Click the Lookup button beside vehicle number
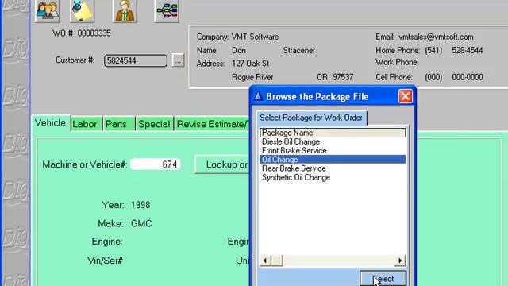The image size is (508, 286). tap(222, 164)
